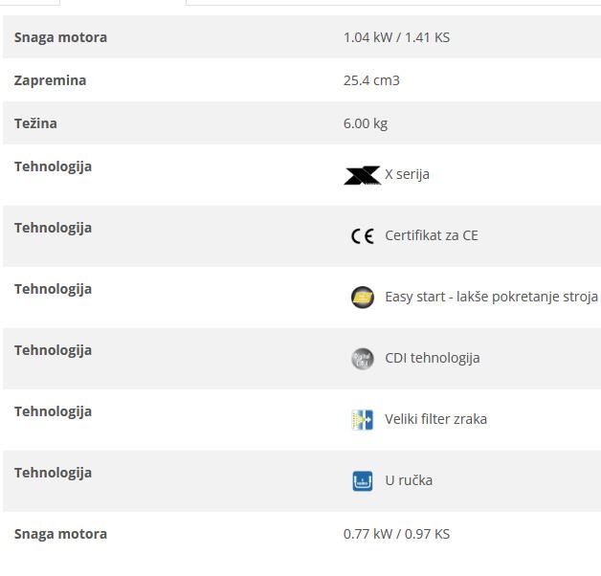The image size is (601, 576).
Task: Click Snaga motora label for 0.77 kW
Action: tap(60, 534)
